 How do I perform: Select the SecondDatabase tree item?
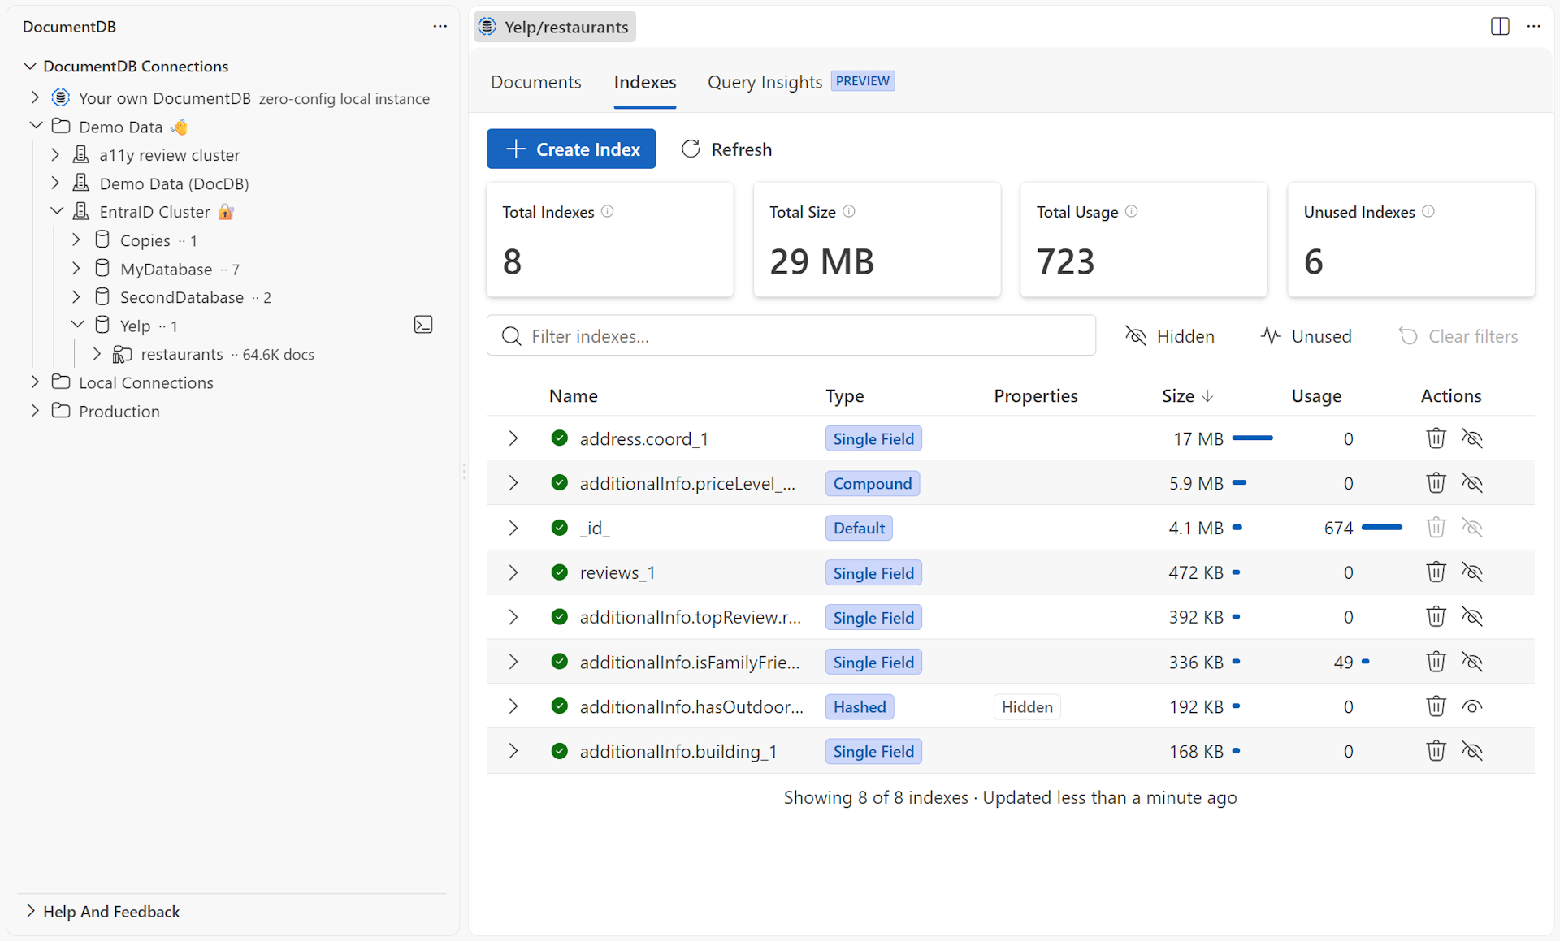pyautogui.click(x=182, y=297)
